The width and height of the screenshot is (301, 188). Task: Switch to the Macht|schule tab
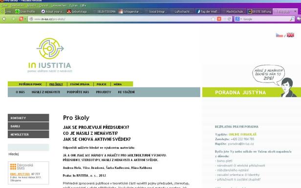[234, 12]
